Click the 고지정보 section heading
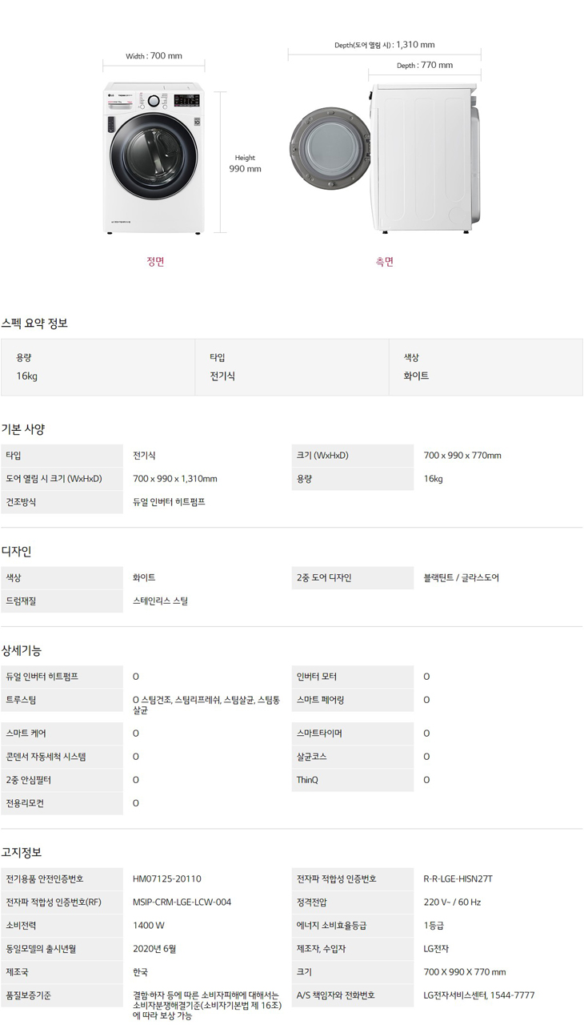This screenshot has width=584, height=1025. pos(22,852)
